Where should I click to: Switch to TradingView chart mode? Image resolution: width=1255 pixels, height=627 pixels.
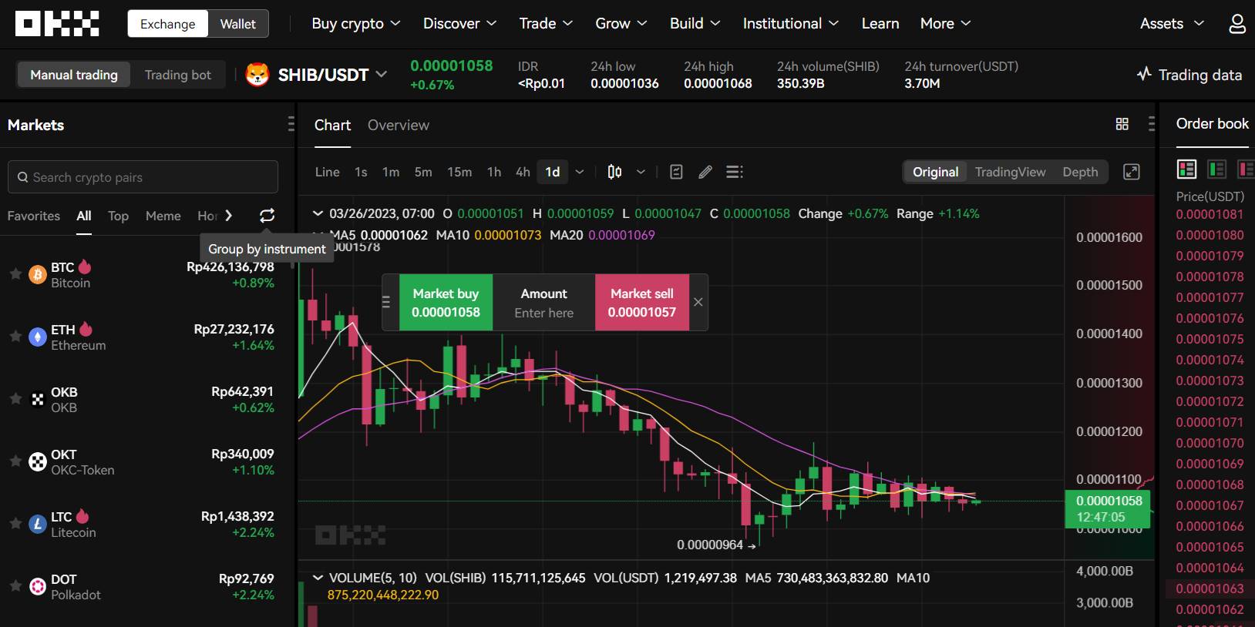[x=1010, y=172]
